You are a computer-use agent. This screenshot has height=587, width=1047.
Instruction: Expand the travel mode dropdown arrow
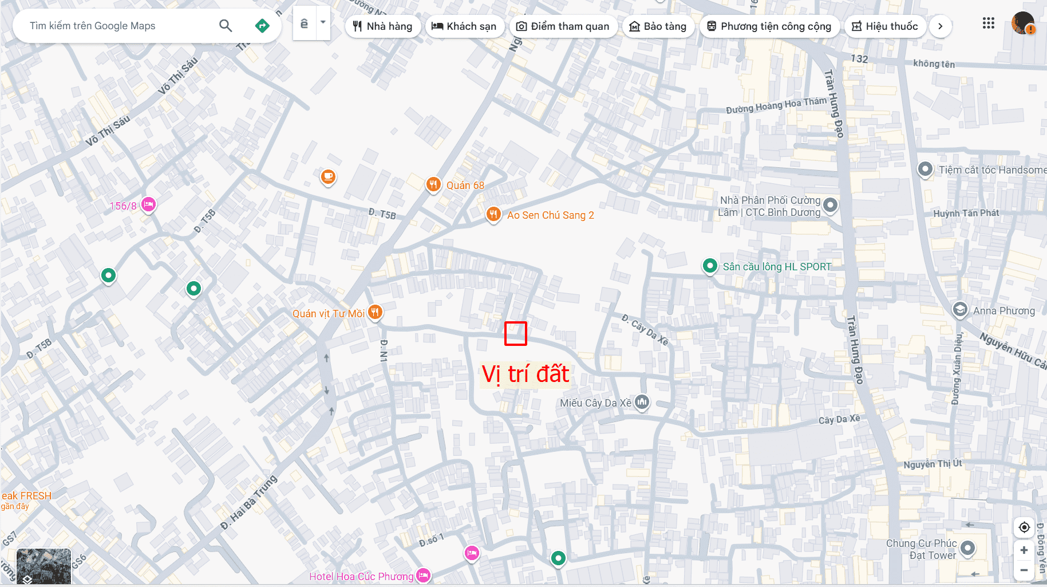tap(323, 23)
